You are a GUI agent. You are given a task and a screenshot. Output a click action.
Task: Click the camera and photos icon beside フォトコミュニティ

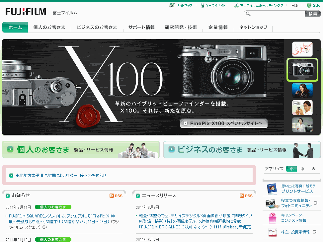click(x=272, y=203)
